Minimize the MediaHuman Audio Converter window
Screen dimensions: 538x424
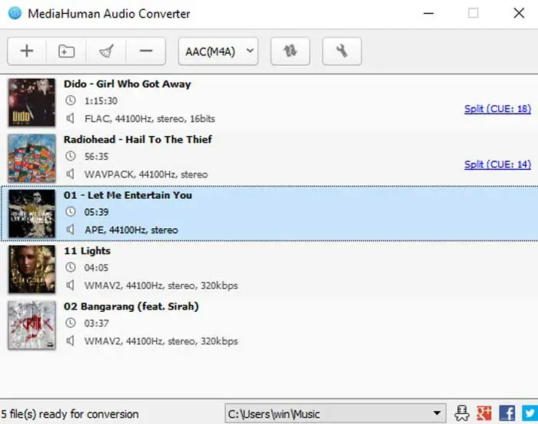[x=429, y=13]
